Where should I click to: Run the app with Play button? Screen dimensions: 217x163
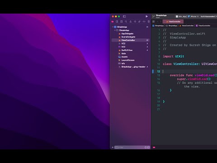click(x=146, y=16)
